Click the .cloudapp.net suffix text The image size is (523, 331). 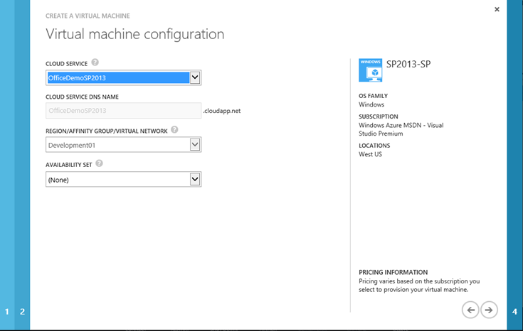tap(222, 111)
